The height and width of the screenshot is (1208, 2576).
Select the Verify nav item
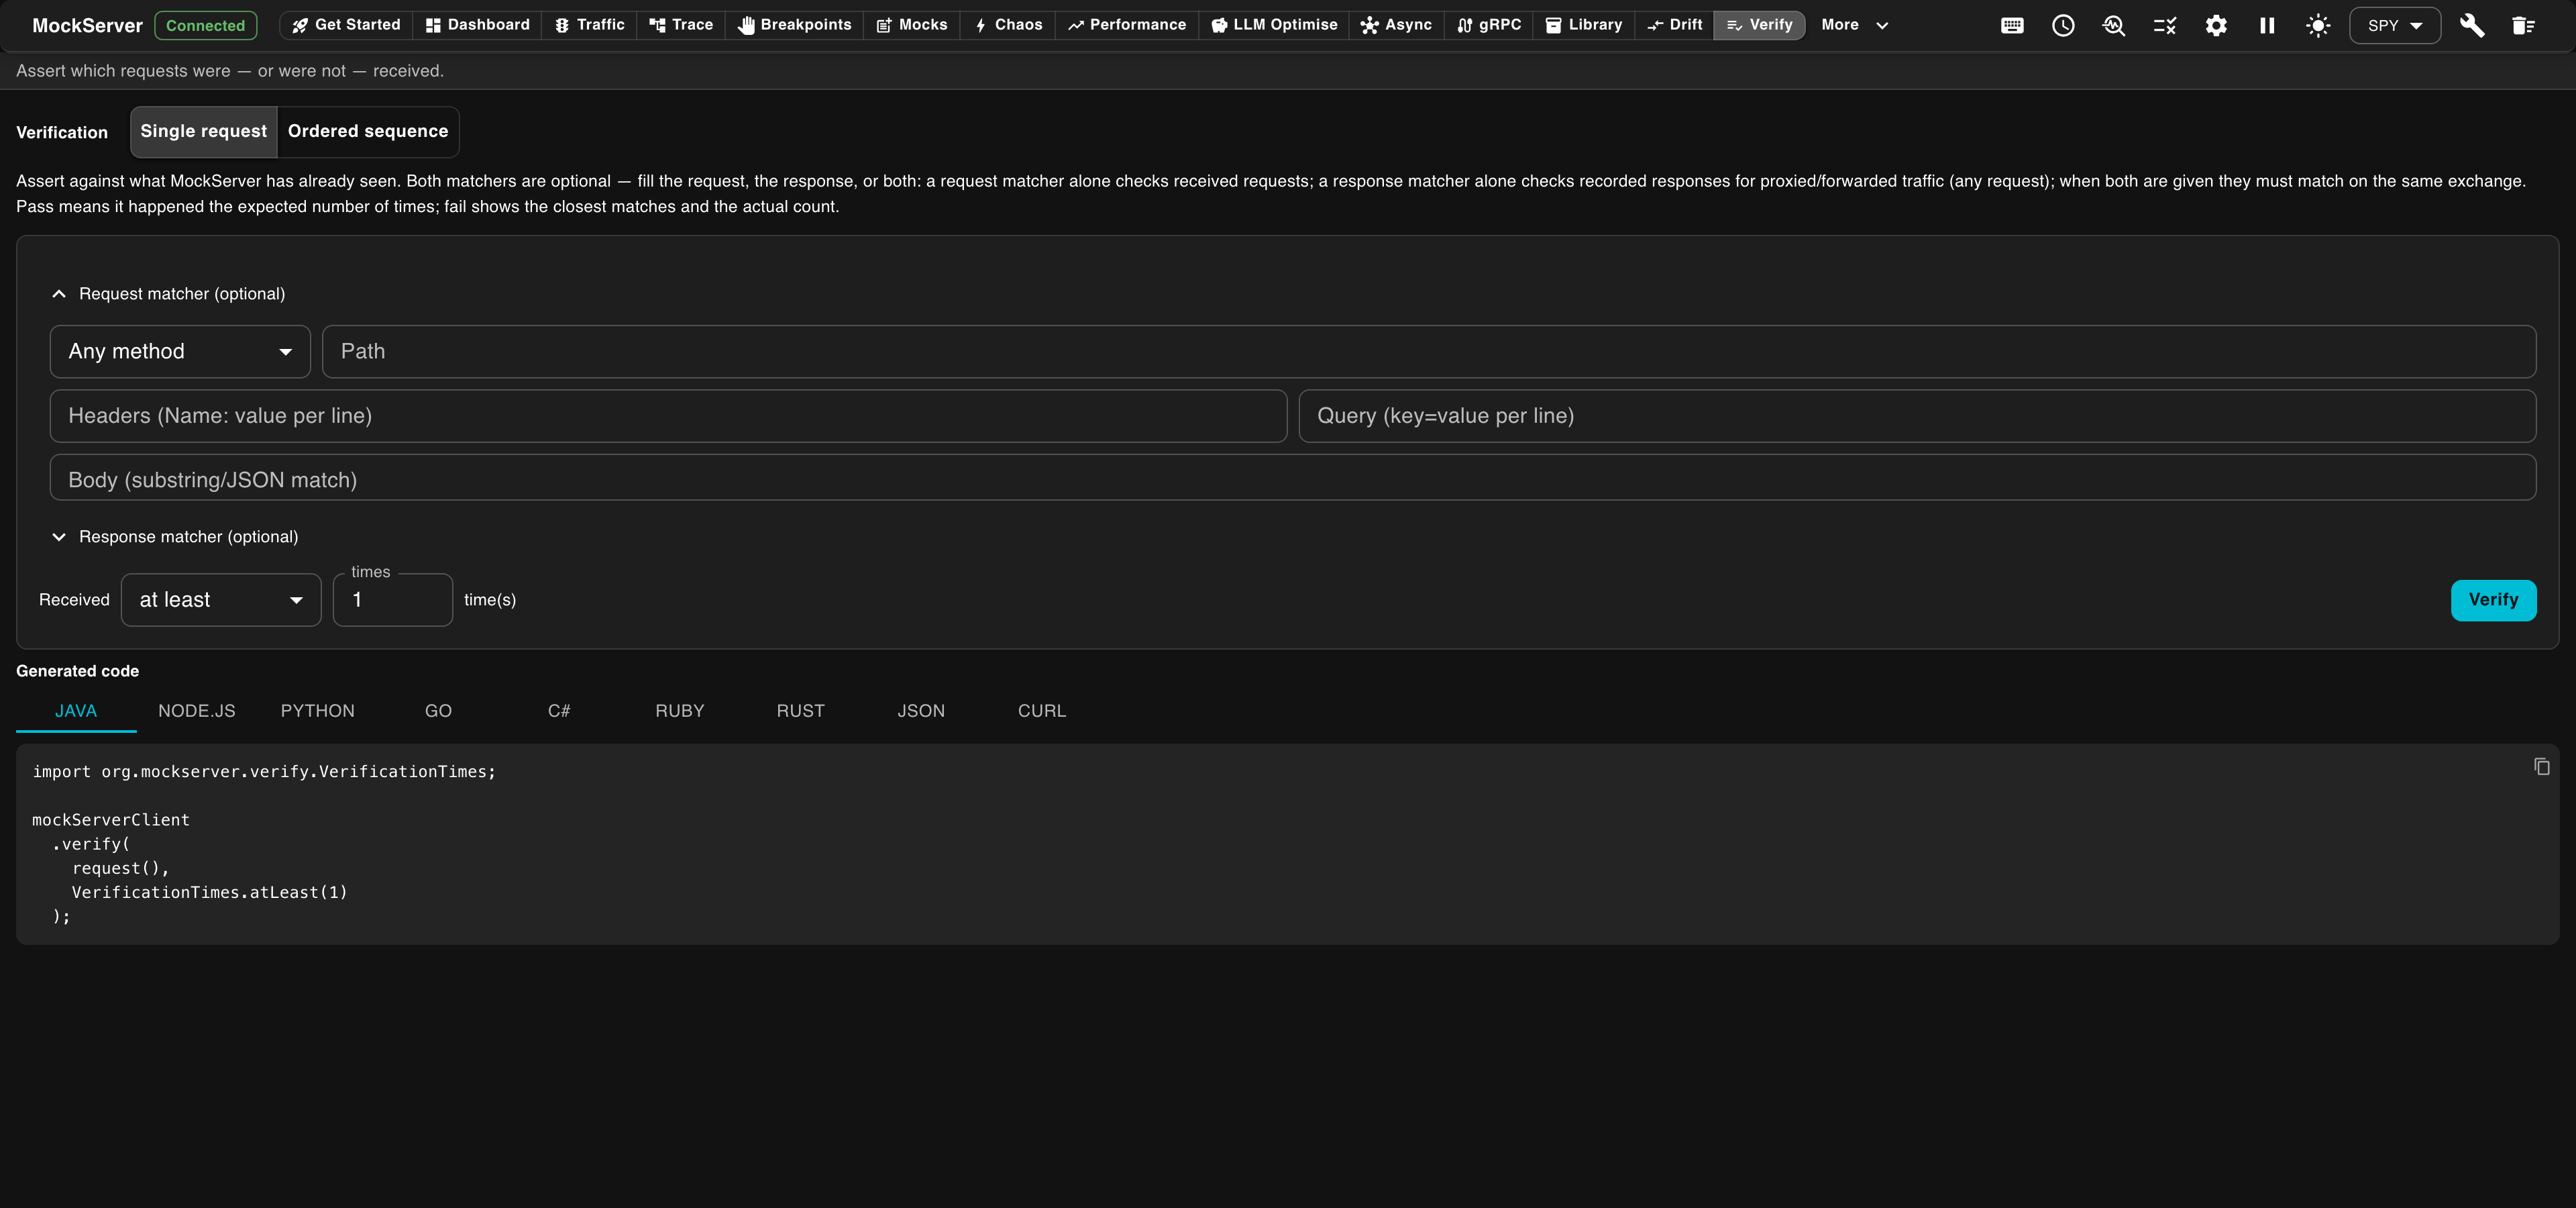click(x=1760, y=25)
